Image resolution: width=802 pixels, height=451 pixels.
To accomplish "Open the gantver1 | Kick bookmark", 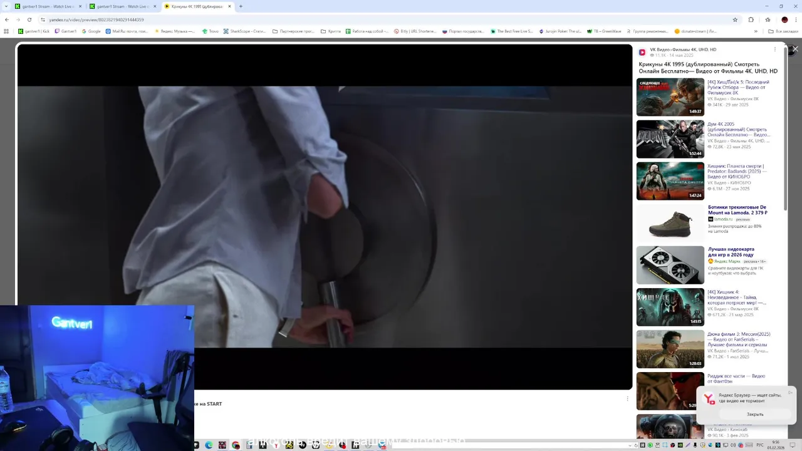I will point(34,31).
